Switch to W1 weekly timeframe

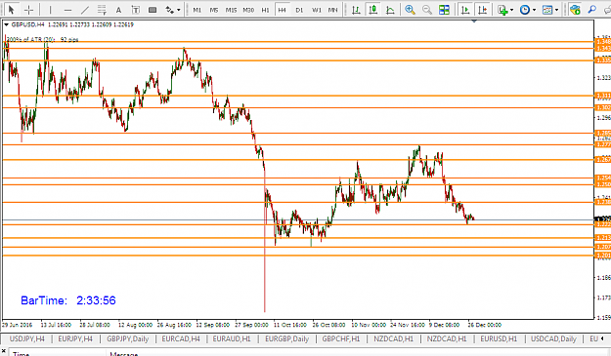(317, 10)
